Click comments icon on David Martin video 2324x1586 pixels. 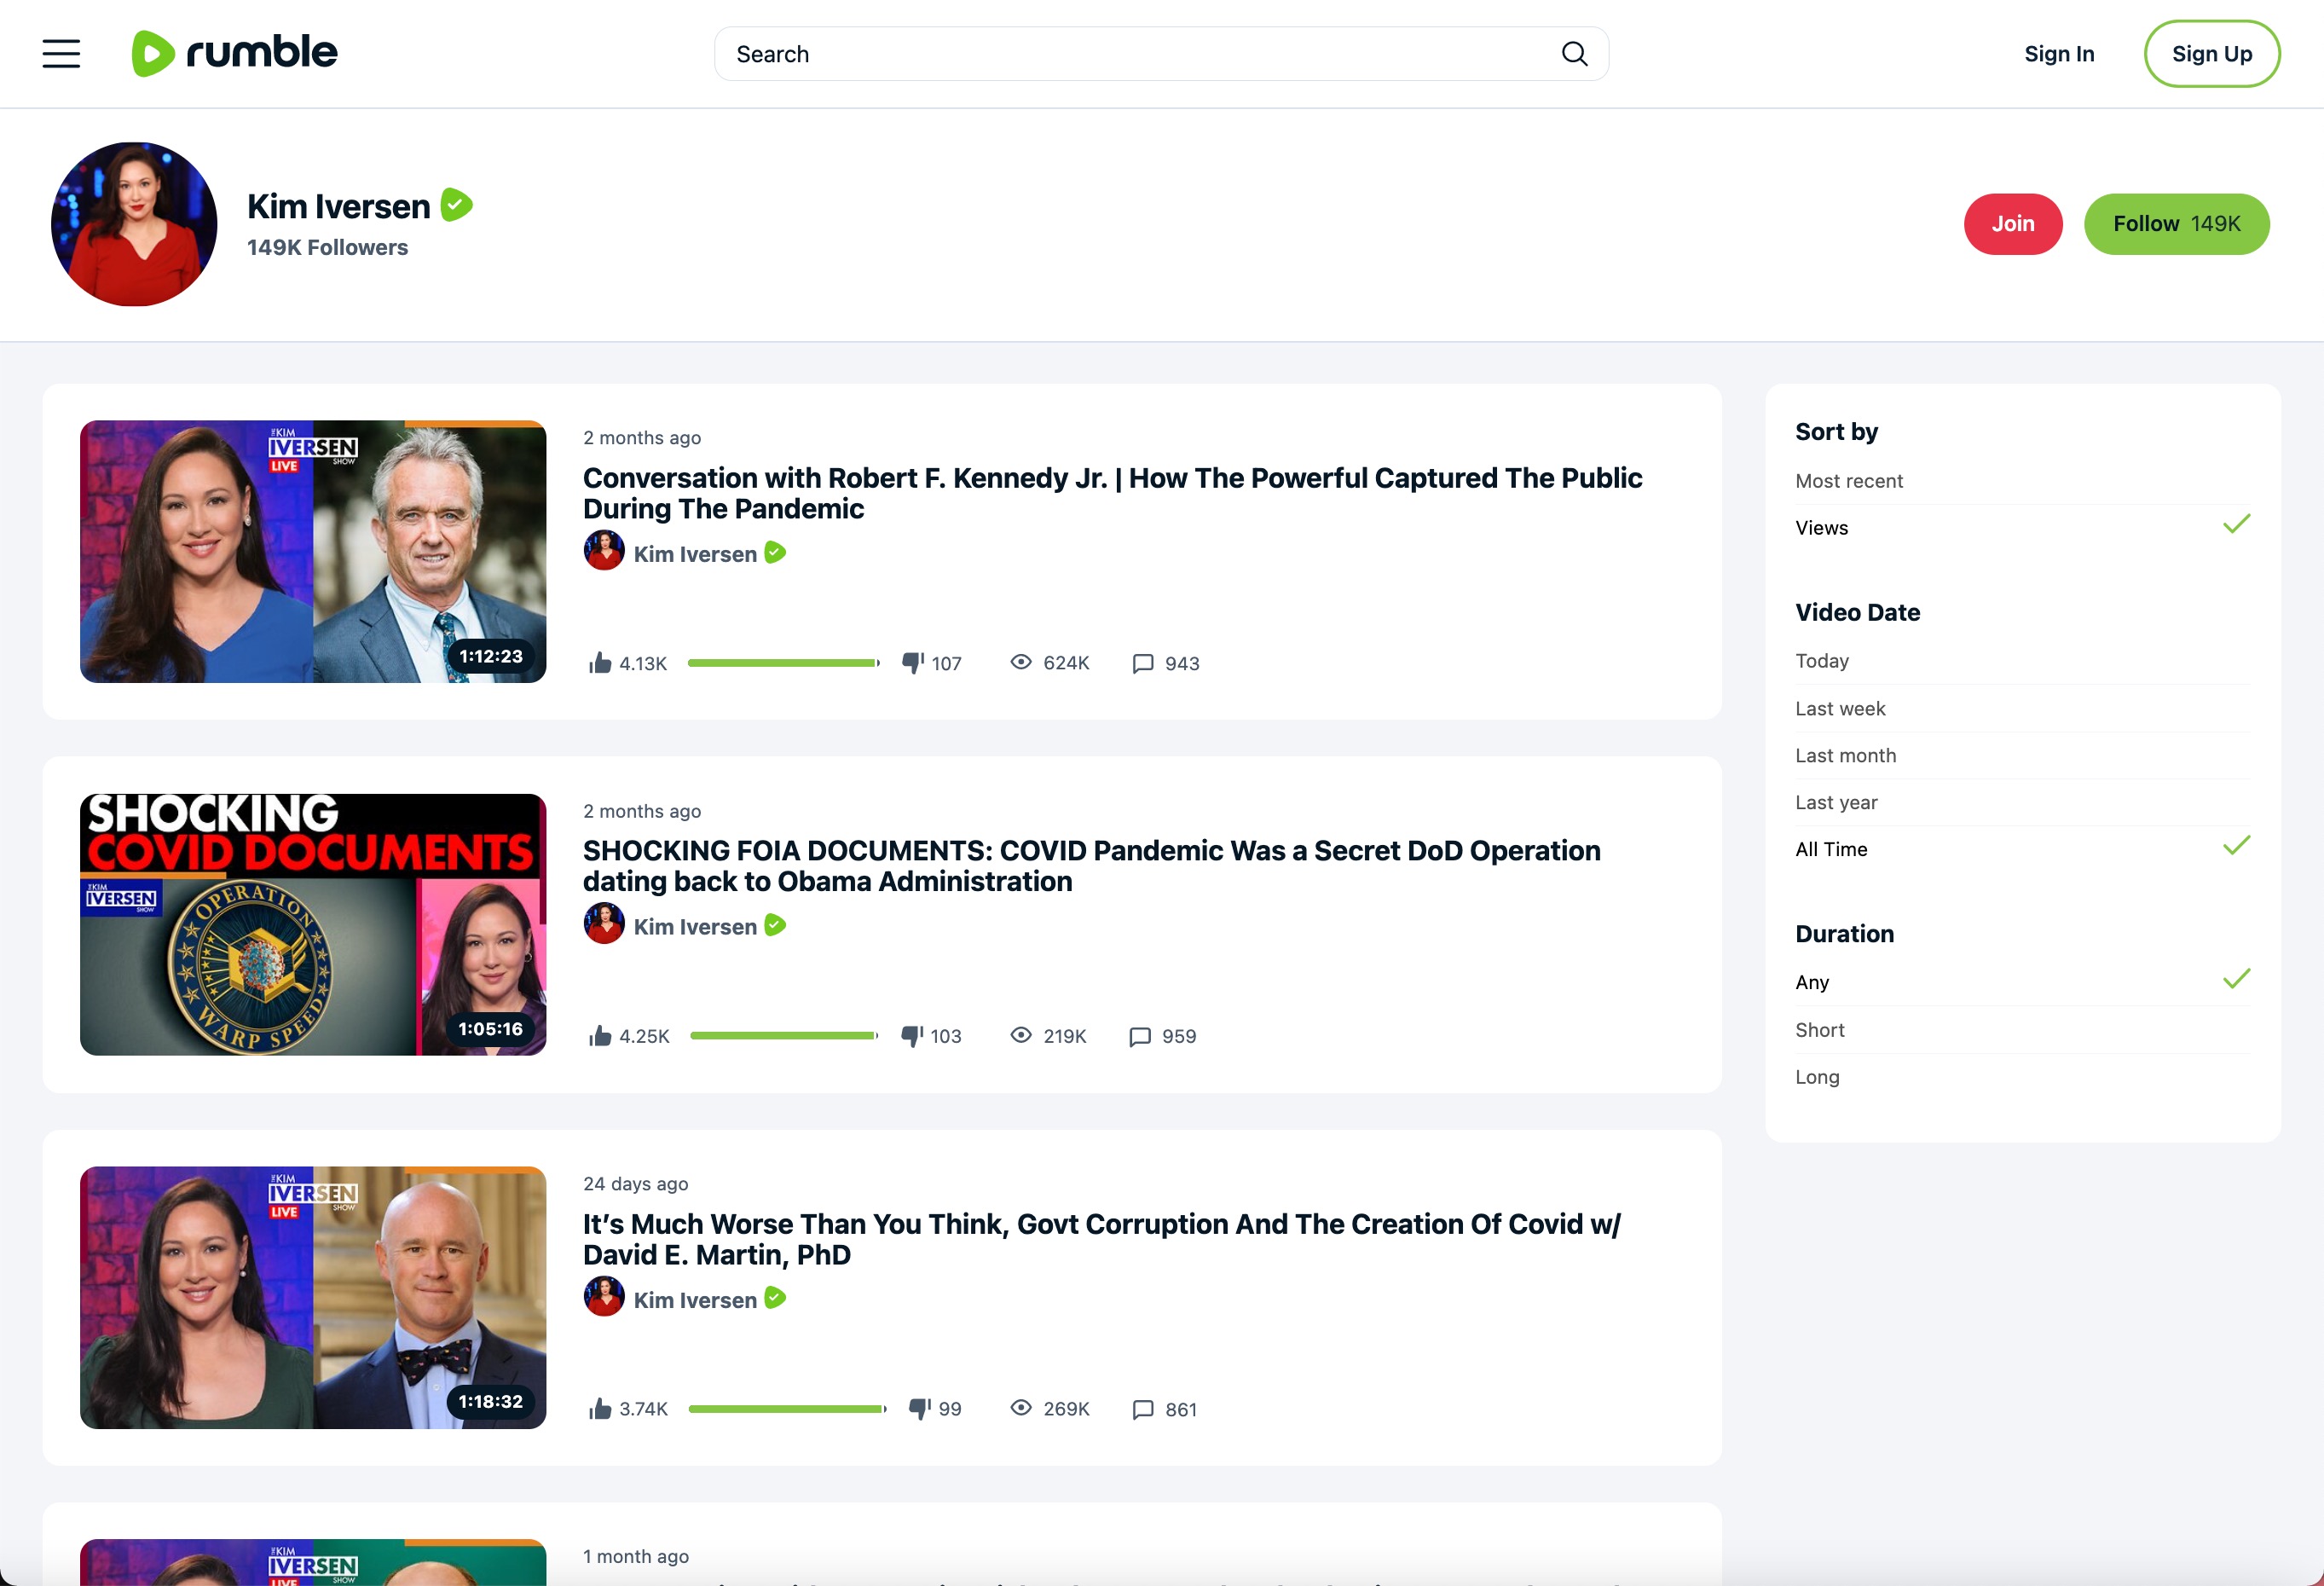point(1143,1409)
